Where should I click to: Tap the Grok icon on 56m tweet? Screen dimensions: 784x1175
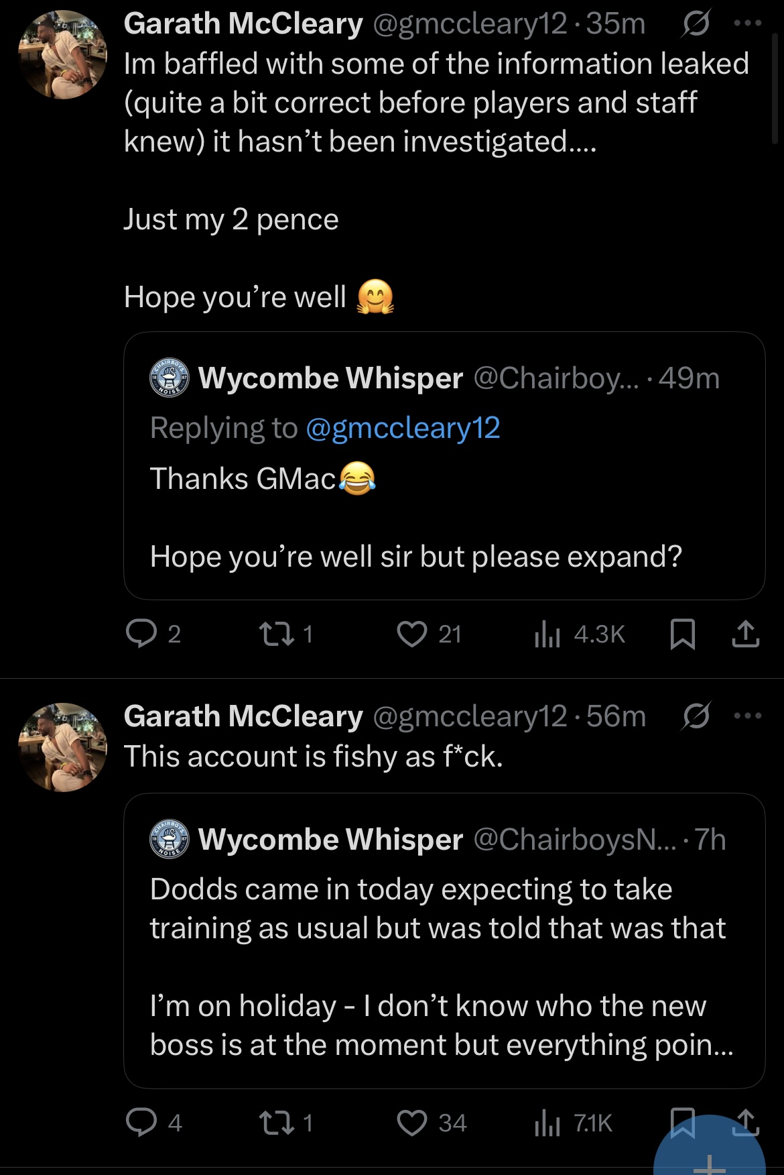(x=696, y=717)
